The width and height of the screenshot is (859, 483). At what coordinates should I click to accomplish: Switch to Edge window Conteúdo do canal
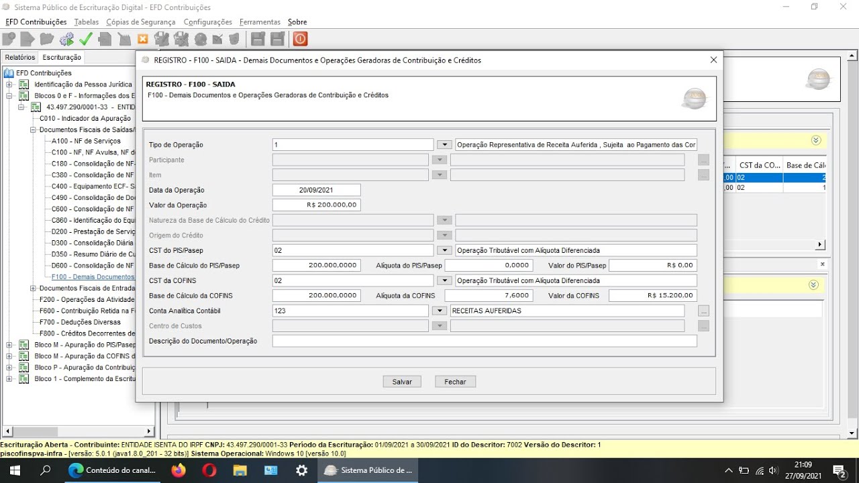pos(113,470)
